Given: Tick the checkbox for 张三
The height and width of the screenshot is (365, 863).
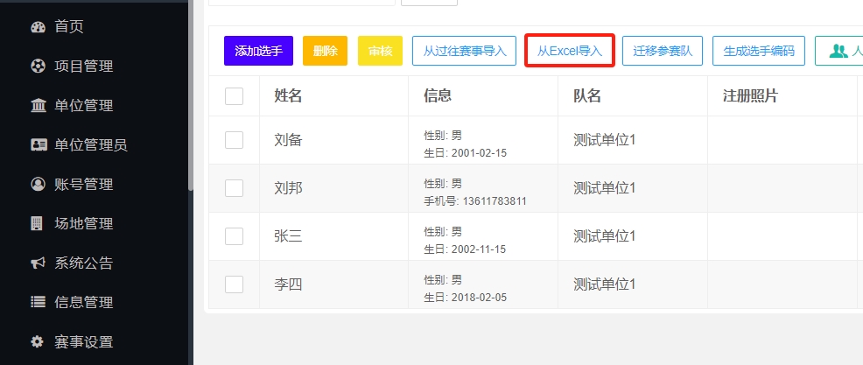Looking at the screenshot, I should (234, 236).
